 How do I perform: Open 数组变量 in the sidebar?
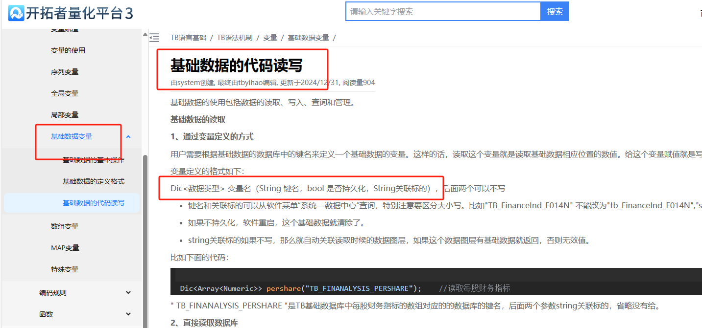pos(65,226)
